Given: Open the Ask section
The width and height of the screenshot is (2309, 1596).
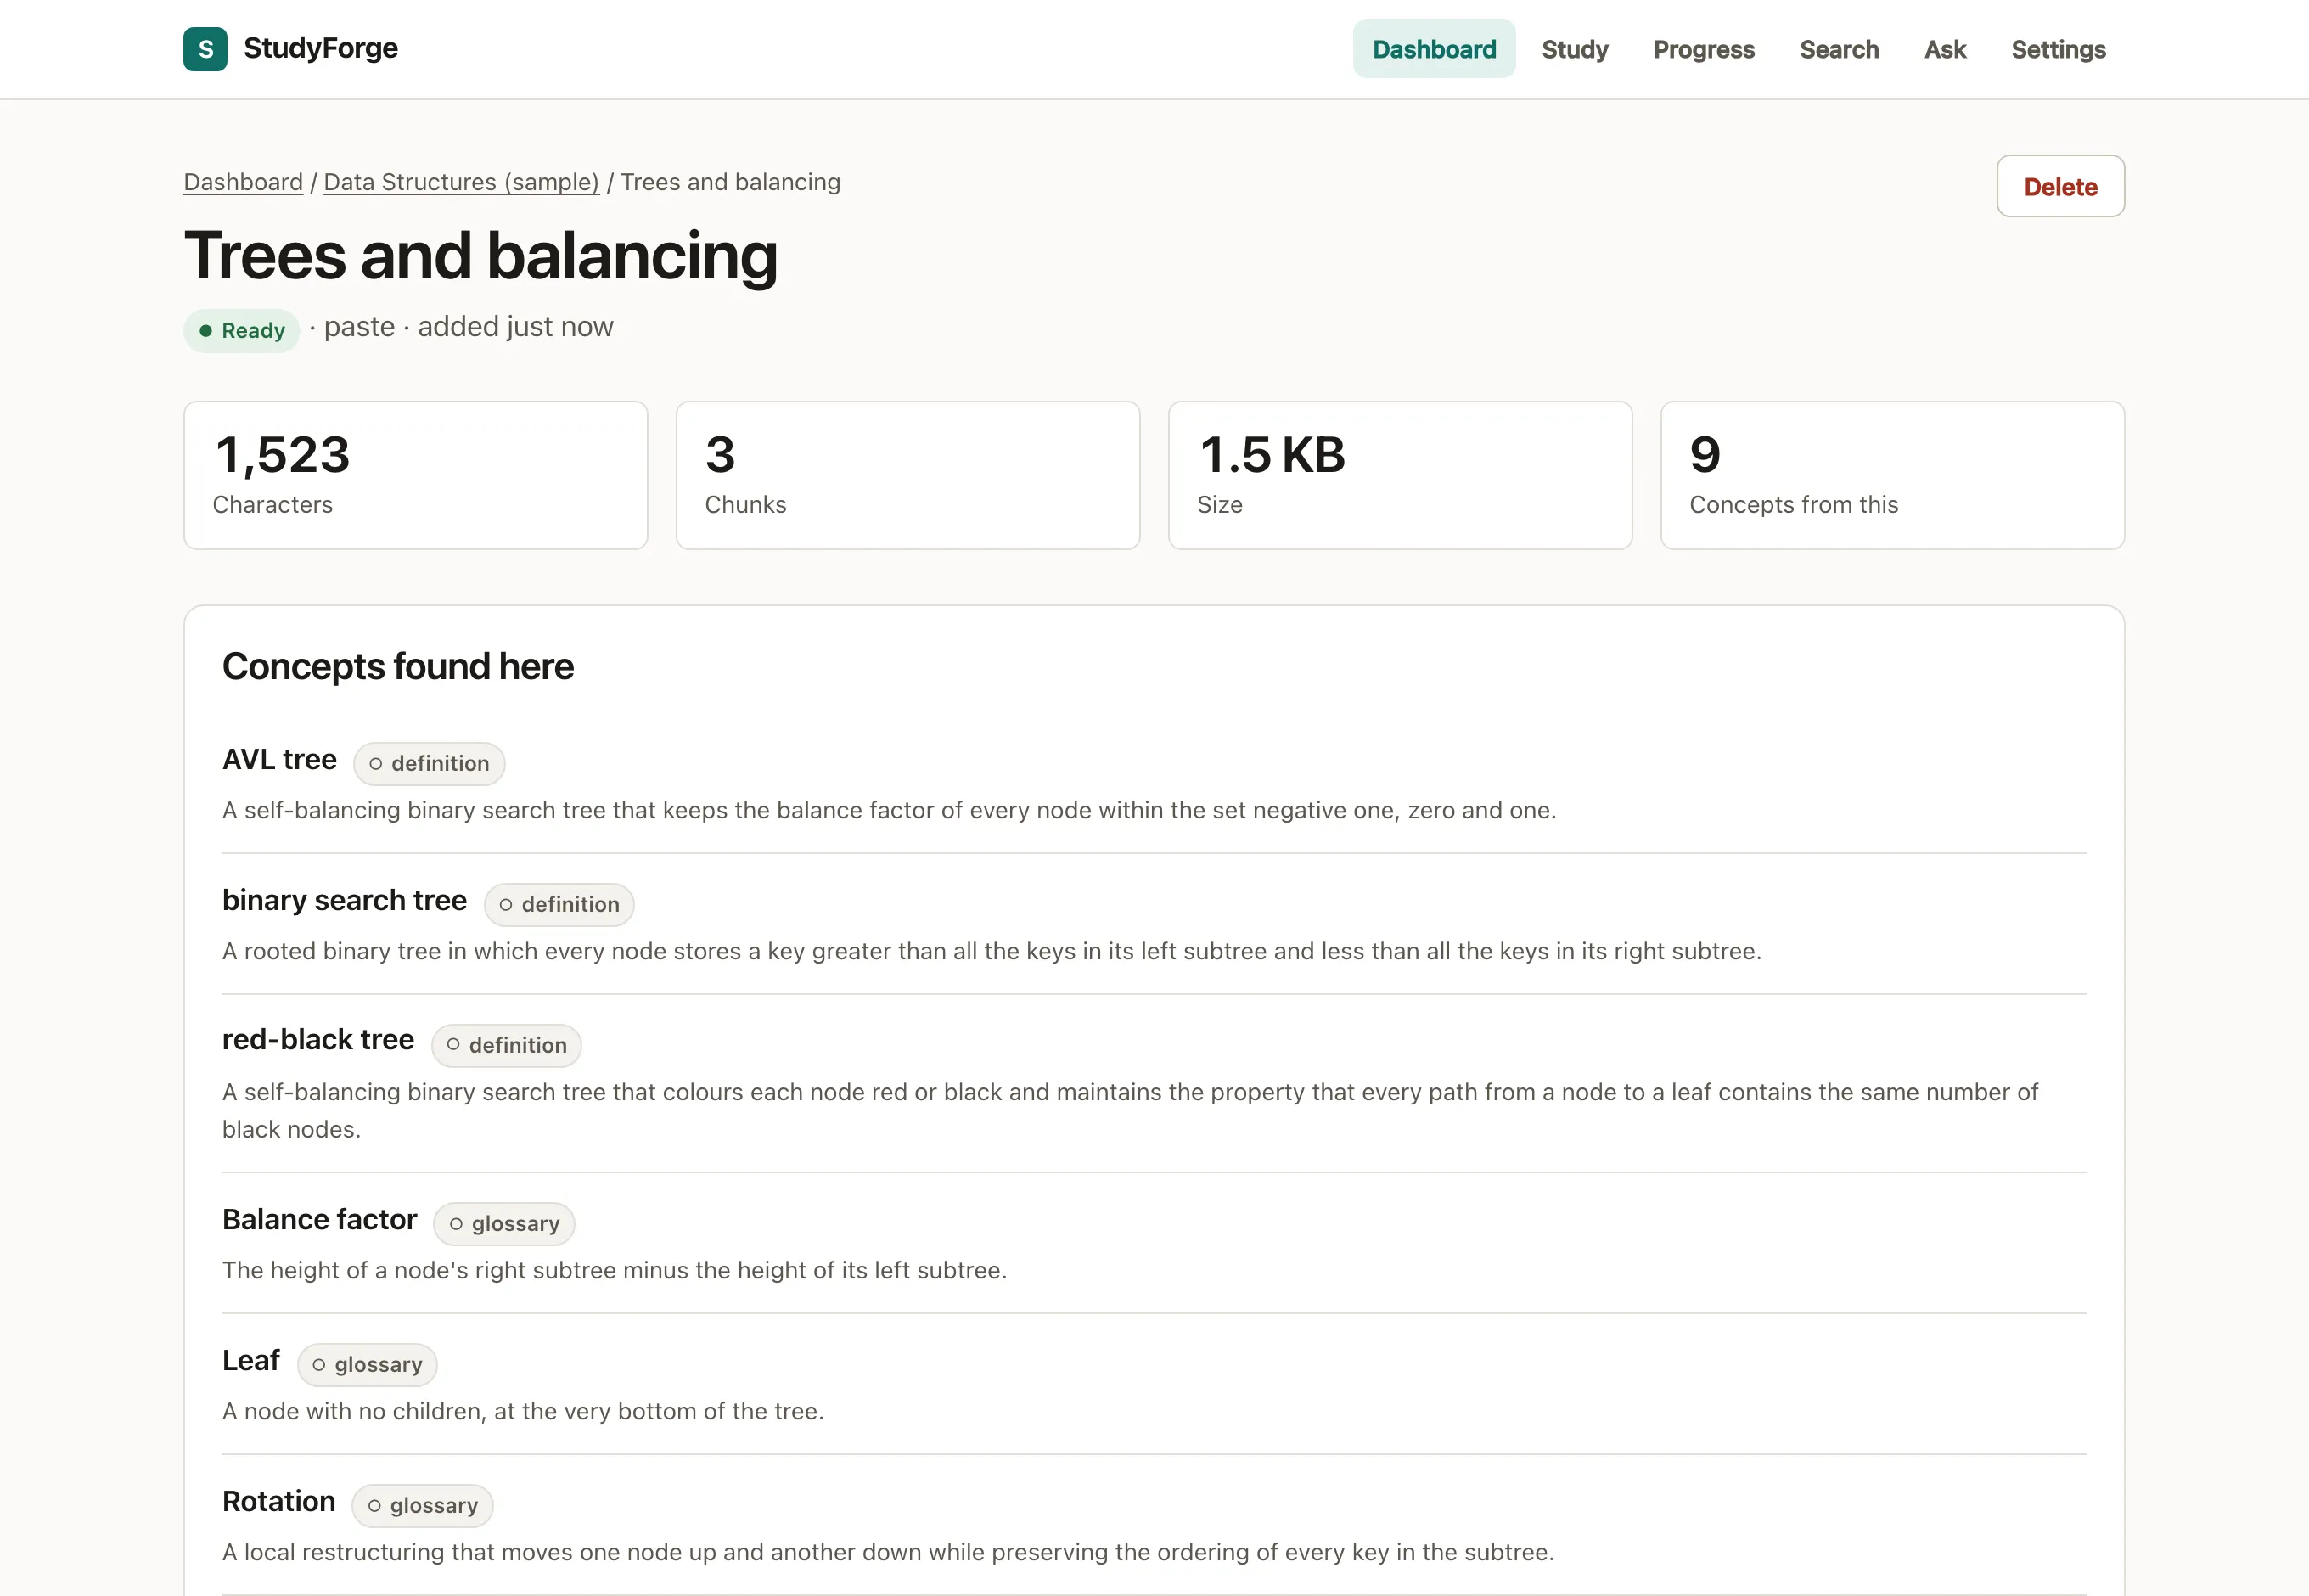Looking at the screenshot, I should point(1944,49).
